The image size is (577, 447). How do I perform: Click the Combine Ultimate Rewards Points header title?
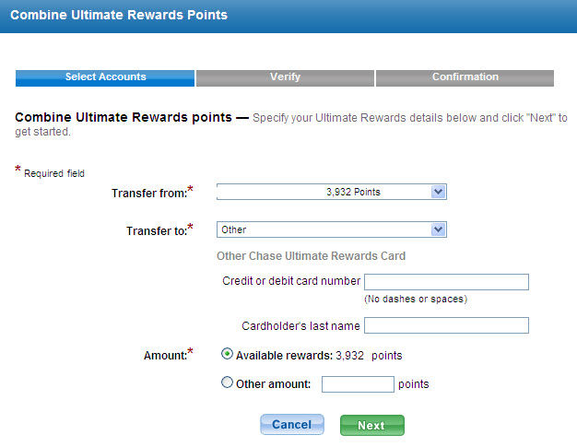119,15
